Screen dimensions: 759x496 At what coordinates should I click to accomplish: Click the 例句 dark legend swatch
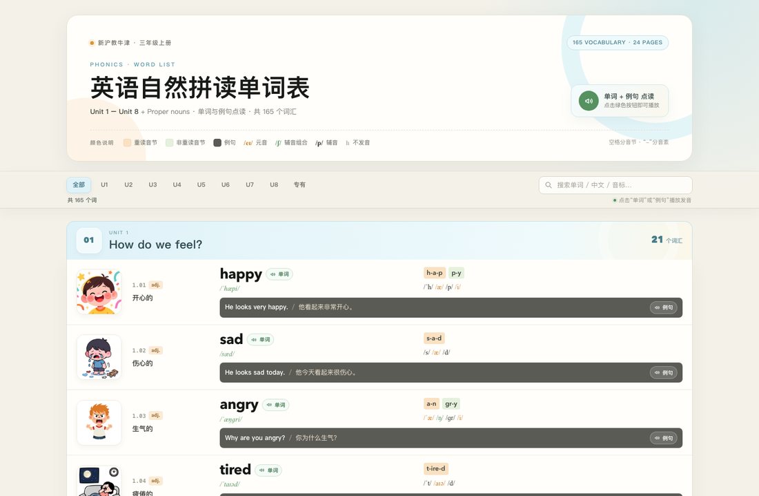click(x=217, y=142)
